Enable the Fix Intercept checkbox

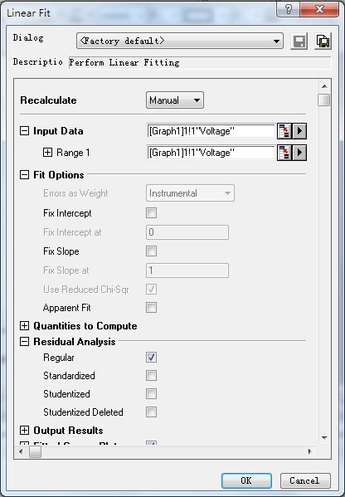pyautogui.click(x=151, y=212)
